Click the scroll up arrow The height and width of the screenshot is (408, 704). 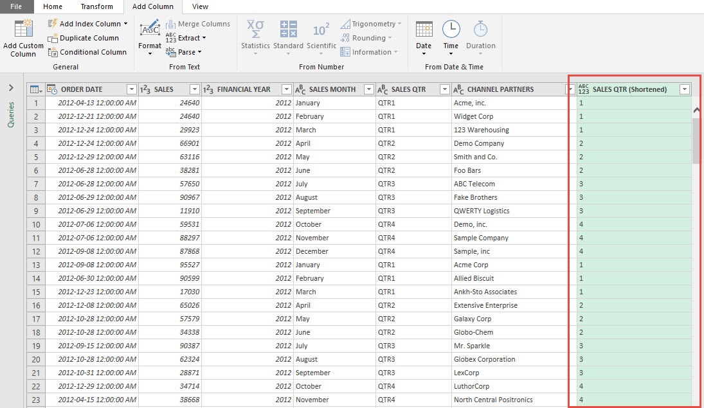696,110
